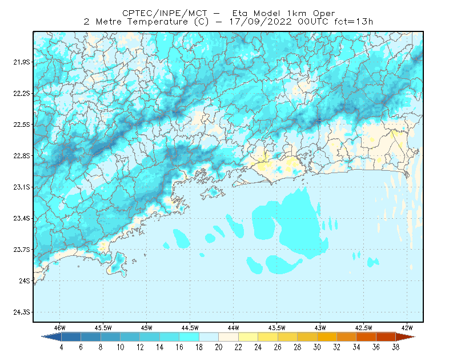Select the 23.1S latitude label
The width and height of the screenshot is (457, 353).
point(22,187)
